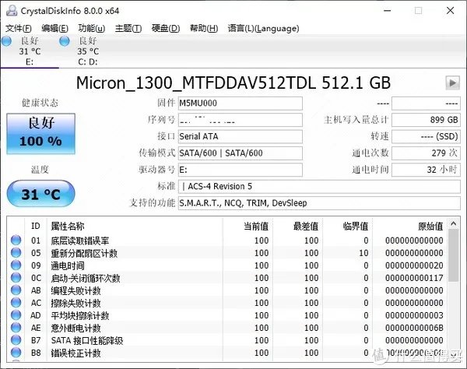Click the ID column header

coord(36,226)
